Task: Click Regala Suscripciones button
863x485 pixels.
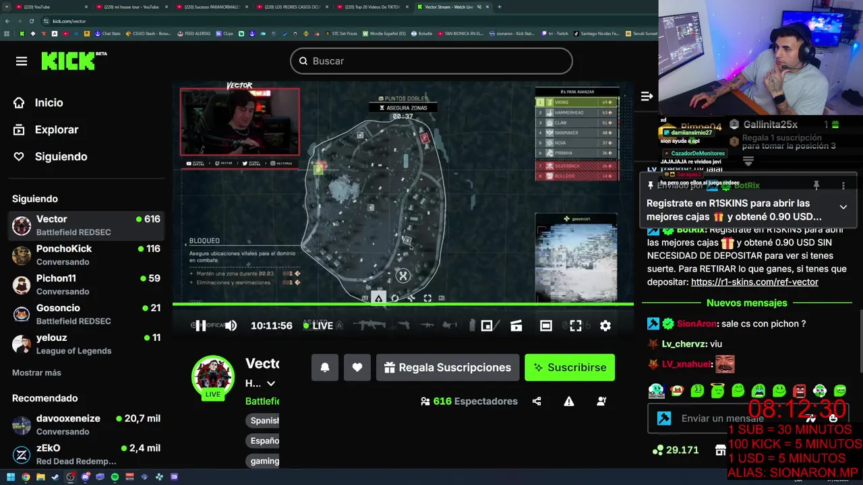Action: 448,368
